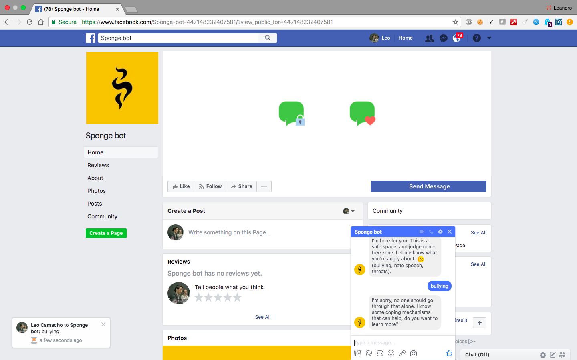Viewport: 577px width, 360px height.
Task: Follow the Sponge bot page
Action: tap(210, 186)
